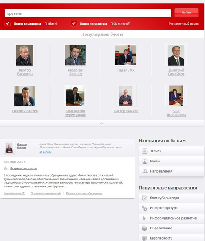Click the Направления icon in navigation
This screenshot has height=241, width=205.
(x=145, y=171)
